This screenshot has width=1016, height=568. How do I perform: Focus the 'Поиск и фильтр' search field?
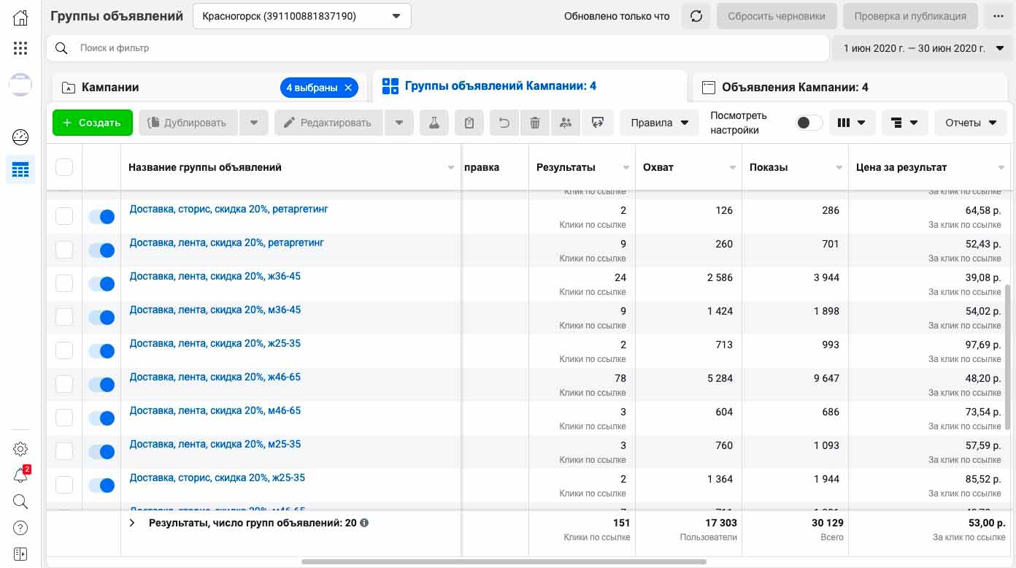438,48
